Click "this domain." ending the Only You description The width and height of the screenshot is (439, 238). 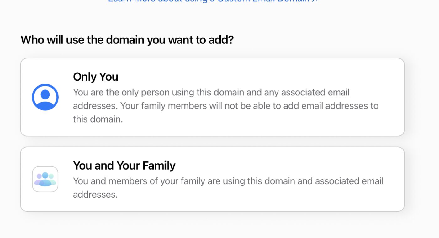pos(98,119)
